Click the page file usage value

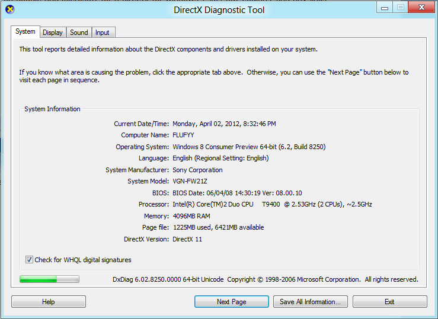[x=218, y=227]
